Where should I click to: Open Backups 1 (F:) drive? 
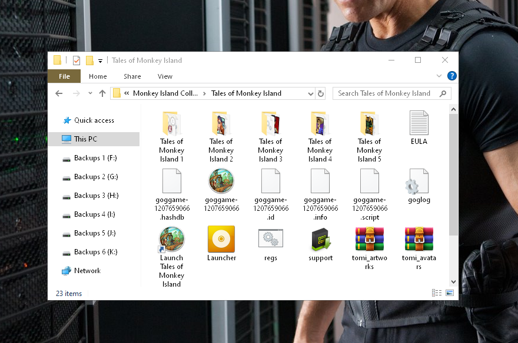pyautogui.click(x=95, y=158)
